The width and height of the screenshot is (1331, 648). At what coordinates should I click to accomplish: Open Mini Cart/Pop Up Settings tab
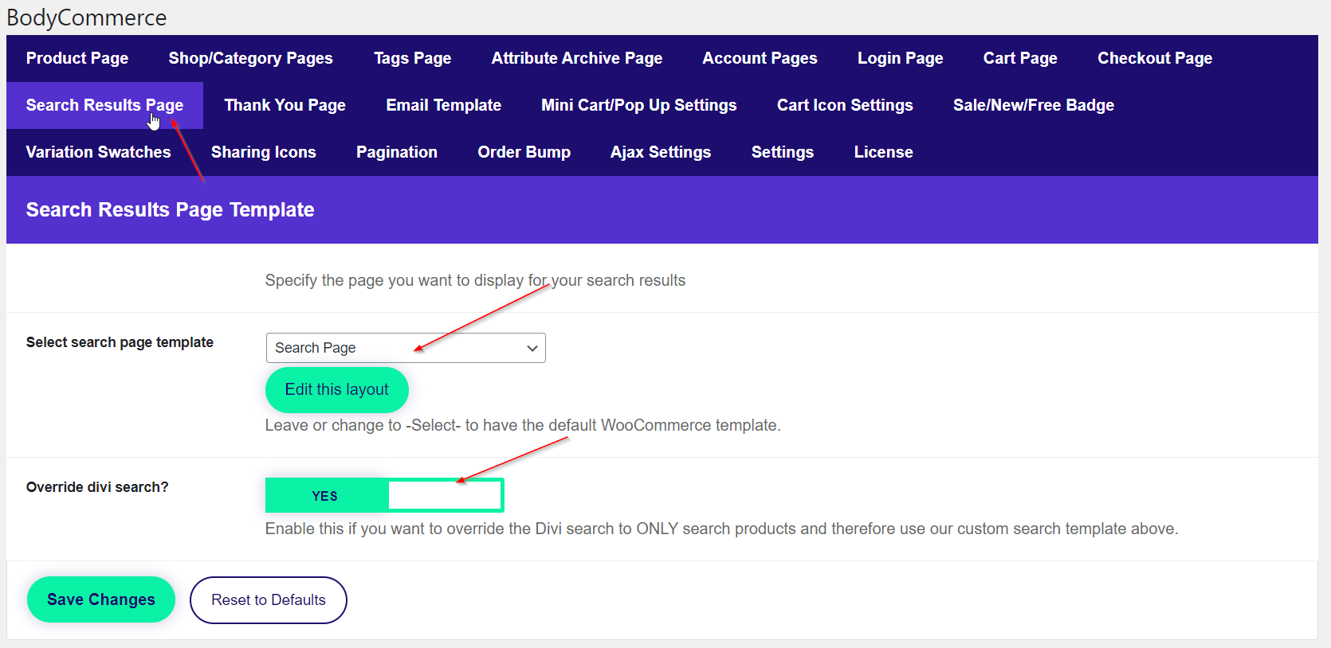pos(639,105)
